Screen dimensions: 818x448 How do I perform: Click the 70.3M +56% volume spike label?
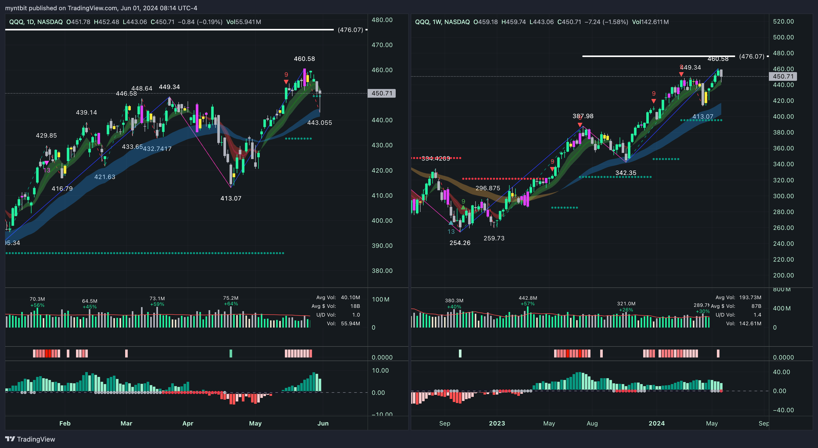(x=37, y=302)
